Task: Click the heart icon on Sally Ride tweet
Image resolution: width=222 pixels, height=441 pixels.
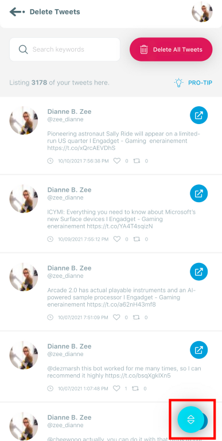Action: (117, 161)
